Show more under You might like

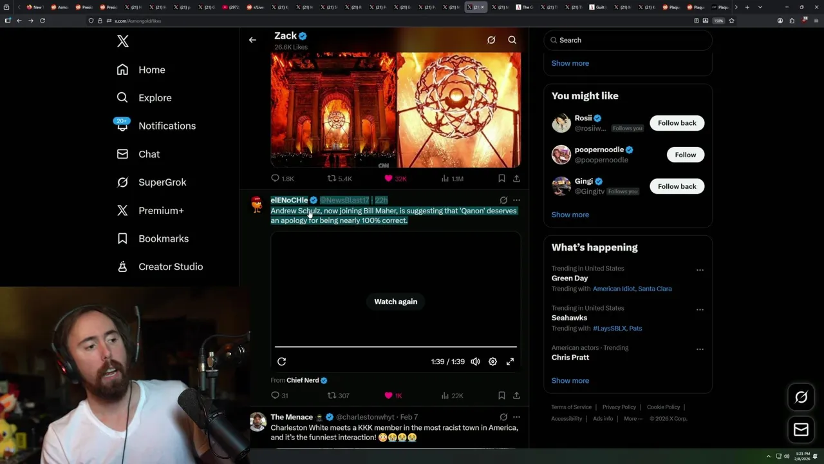tap(570, 215)
